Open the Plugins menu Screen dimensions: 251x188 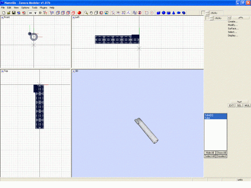coord(44,8)
